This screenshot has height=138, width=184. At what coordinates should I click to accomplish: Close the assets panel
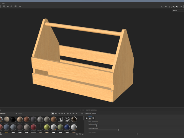tap(83, 110)
